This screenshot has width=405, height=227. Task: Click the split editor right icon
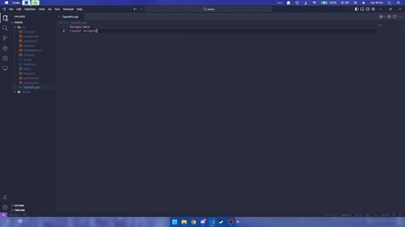(x=395, y=17)
